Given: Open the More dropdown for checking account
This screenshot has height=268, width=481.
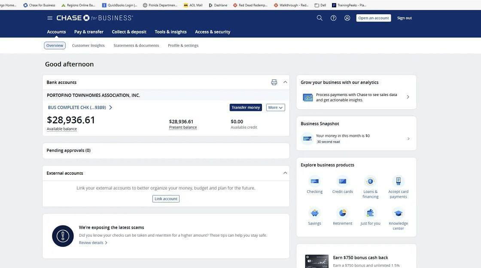Looking at the screenshot, I should pyautogui.click(x=275, y=108).
